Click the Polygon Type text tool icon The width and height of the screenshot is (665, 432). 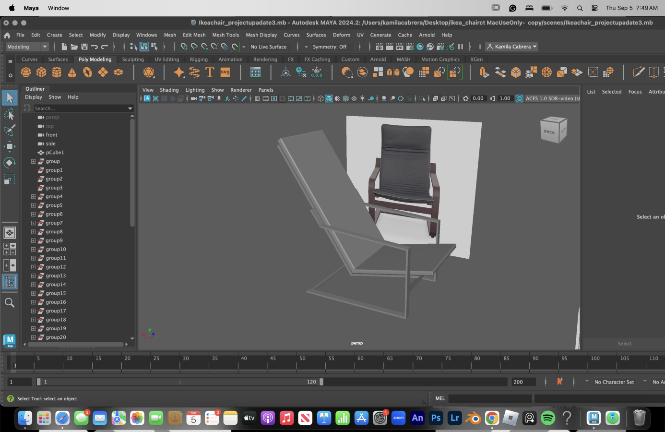(210, 72)
